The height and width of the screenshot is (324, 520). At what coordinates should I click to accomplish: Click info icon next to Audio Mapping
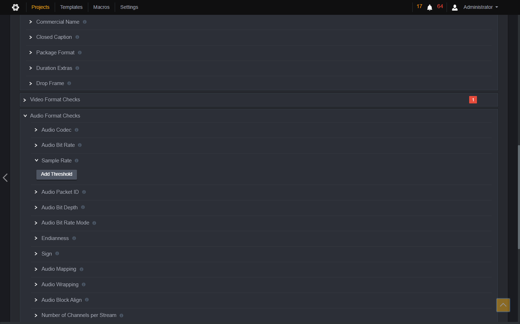82,269
